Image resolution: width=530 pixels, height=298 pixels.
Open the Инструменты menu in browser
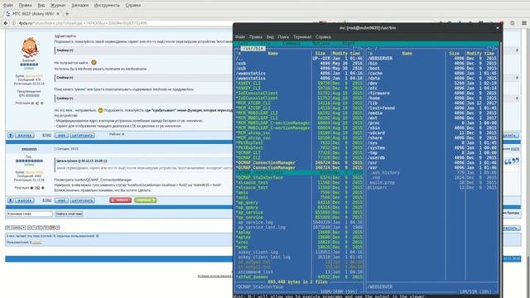pyautogui.click(x=107, y=5)
